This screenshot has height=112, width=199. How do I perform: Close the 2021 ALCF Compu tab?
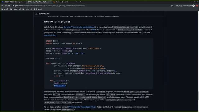pos(25,2)
